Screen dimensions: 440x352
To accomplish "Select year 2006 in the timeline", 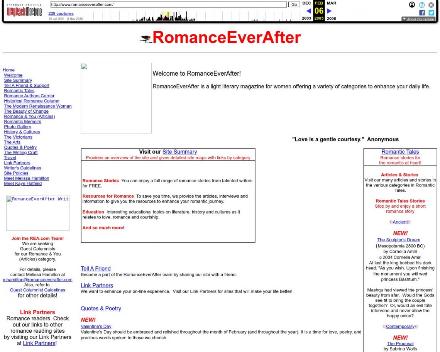I will [x=332, y=19].
